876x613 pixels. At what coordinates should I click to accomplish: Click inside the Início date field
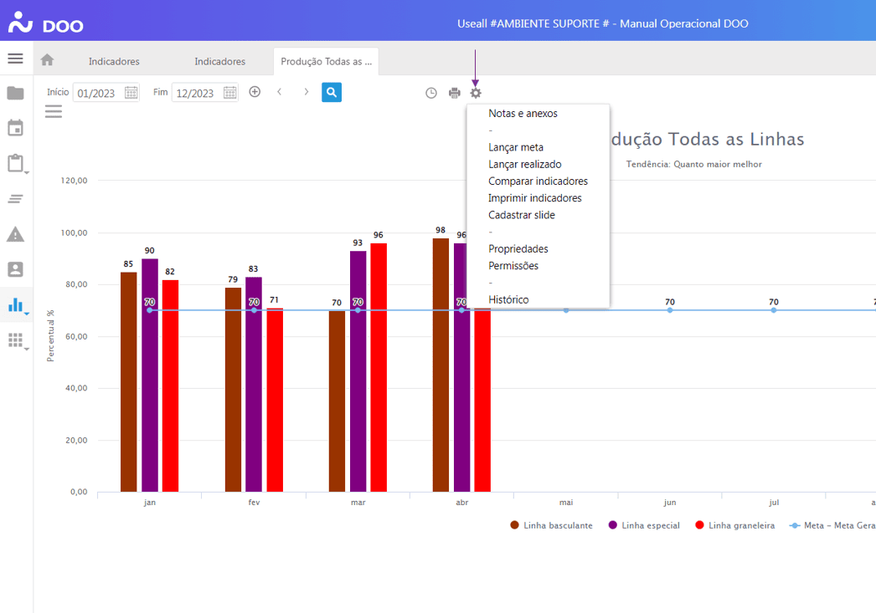point(97,93)
